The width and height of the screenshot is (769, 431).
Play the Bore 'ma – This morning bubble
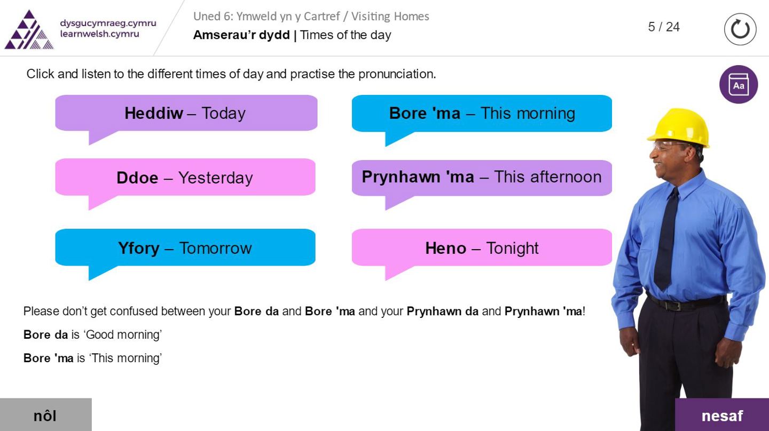[x=482, y=113]
